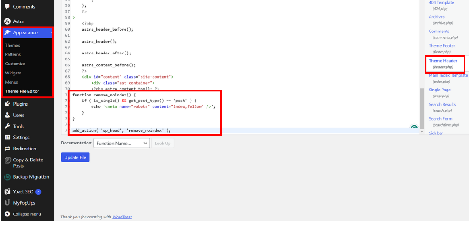The image size is (469, 234).
Task: Open the Comments theme file
Action: [x=439, y=32]
